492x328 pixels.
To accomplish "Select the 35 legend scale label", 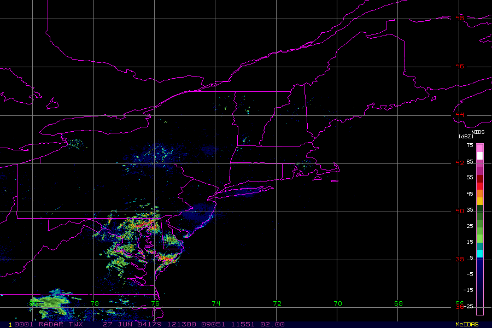I will [470, 210].
